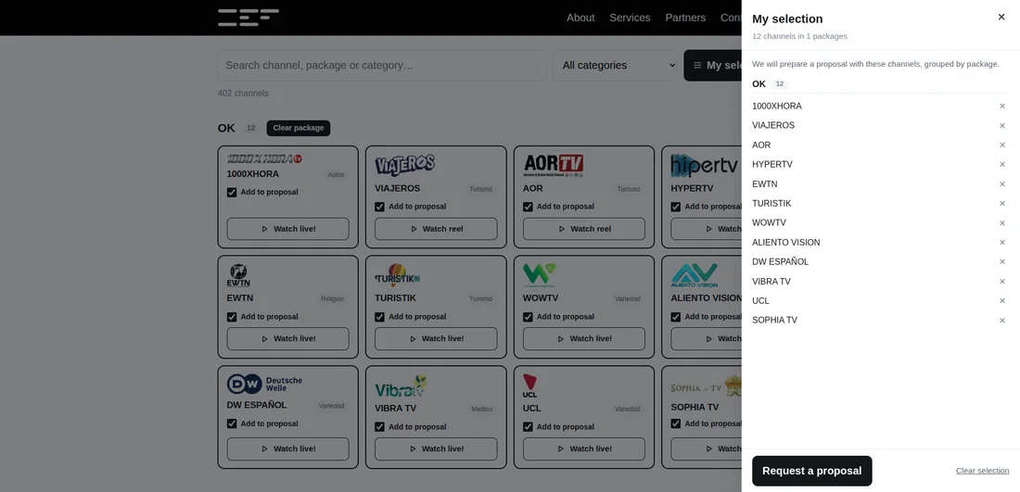Click the UCL channel logo

(x=530, y=385)
